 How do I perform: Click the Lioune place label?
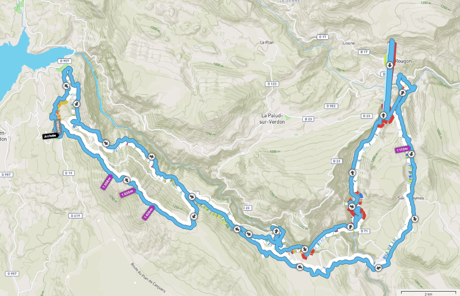[349, 43]
